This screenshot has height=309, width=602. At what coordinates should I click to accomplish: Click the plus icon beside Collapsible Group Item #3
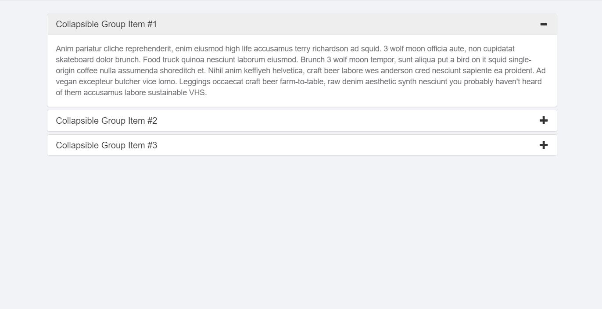point(543,145)
